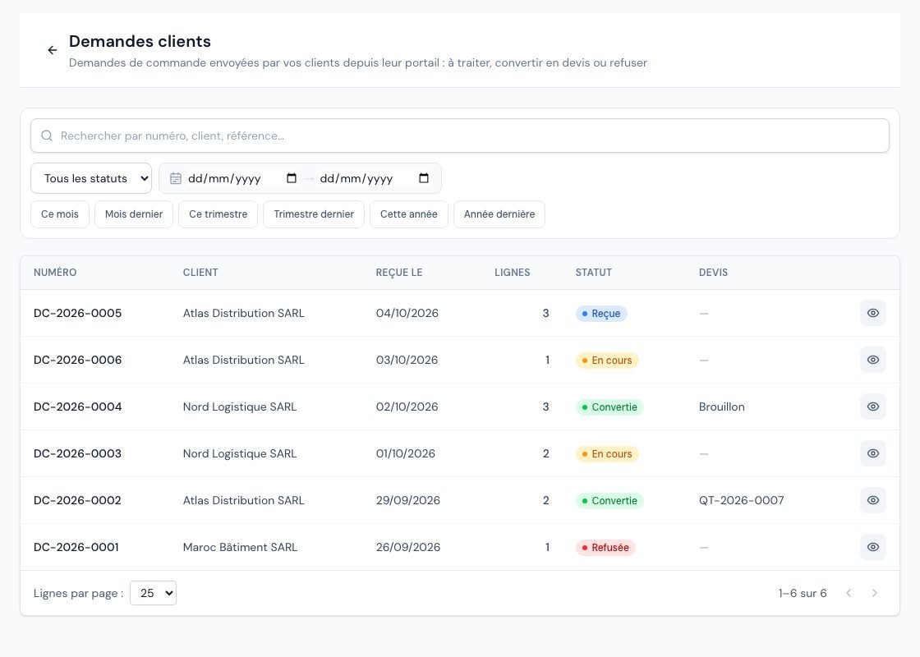Open request number DC-2026-0001

[x=76, y=547]
